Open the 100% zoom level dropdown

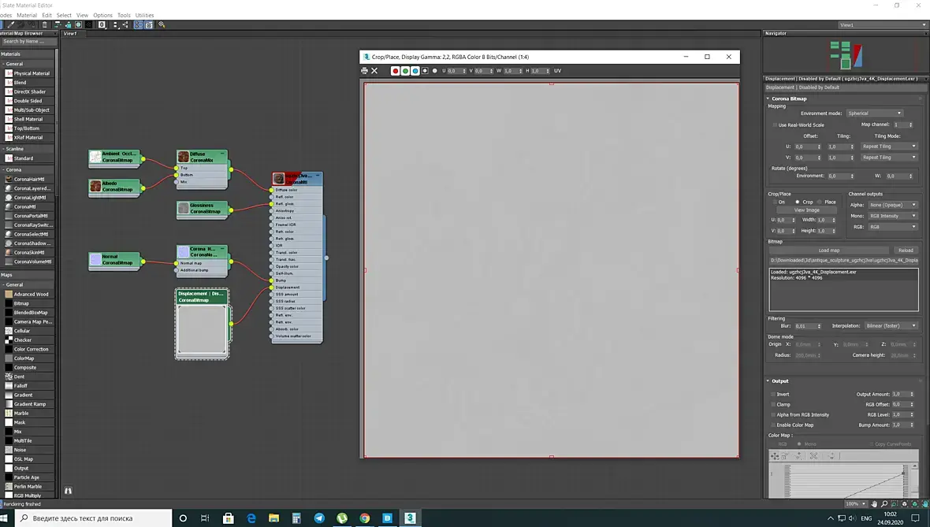(x=856, y=504)
